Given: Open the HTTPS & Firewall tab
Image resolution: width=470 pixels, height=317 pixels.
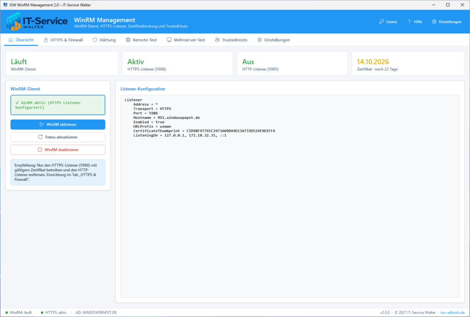Looking at the screenshot, I should point(63,40).
